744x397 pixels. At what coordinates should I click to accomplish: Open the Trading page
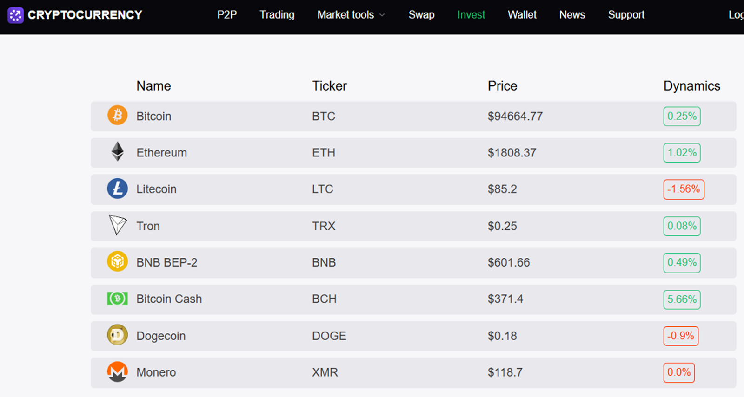[277, 15]
